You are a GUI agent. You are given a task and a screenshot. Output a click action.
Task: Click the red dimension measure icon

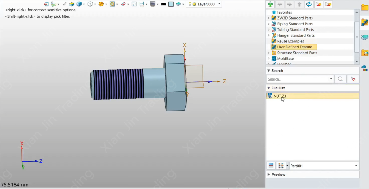point(142,4)
